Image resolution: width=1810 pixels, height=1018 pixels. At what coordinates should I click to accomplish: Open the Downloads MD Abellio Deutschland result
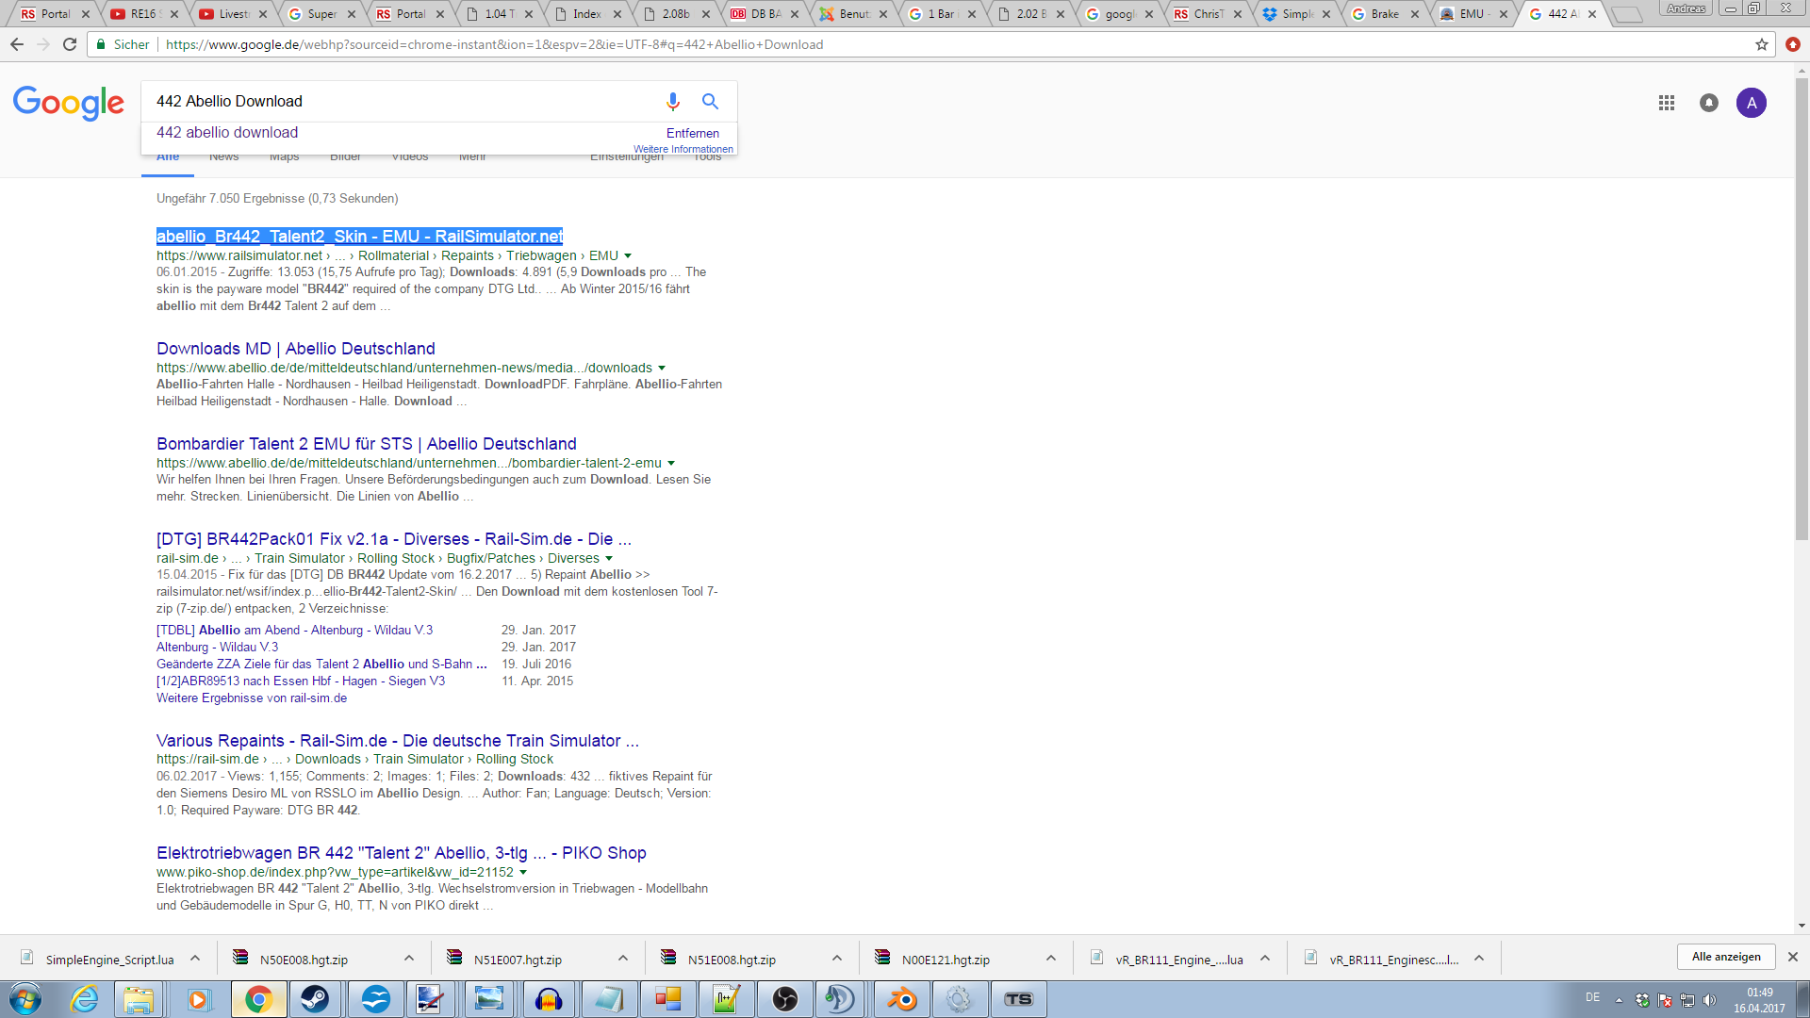click(x=295, y=349)
